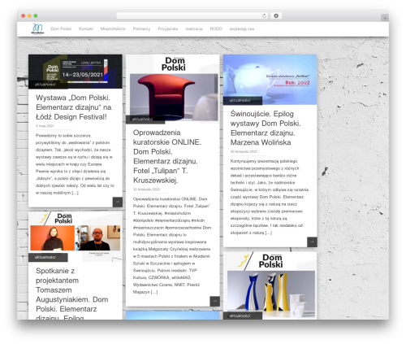Click the download icon next to the address bar

click(276, 16)
